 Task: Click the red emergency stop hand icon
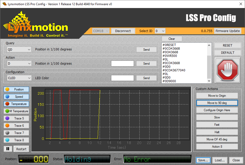point(228,70)
